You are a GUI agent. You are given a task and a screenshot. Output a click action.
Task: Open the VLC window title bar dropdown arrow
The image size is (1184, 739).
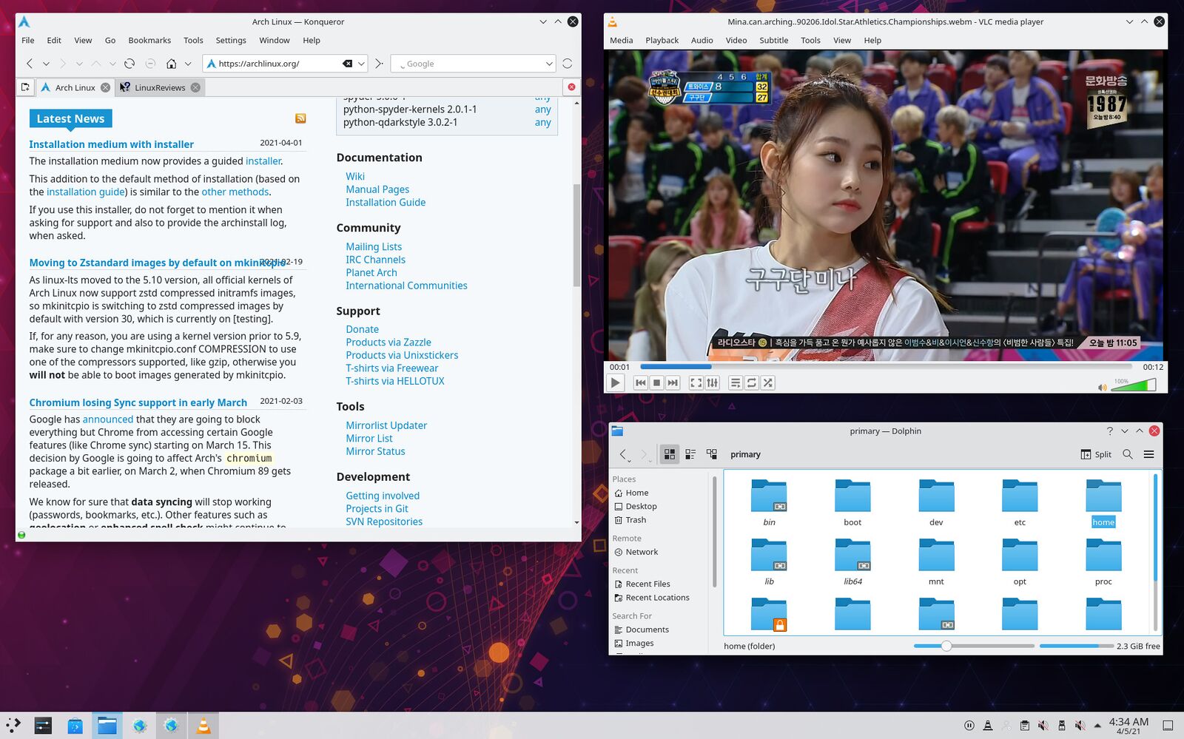[1129, 21]
